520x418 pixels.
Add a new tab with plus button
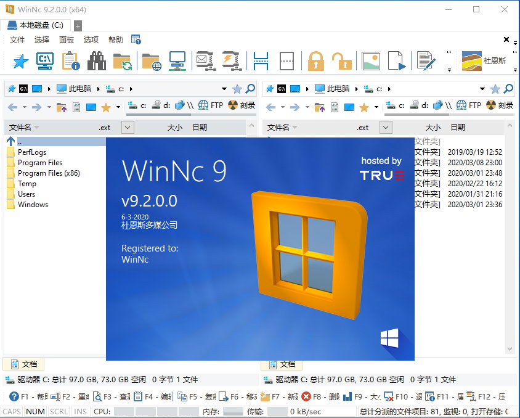pyautogui.click(x=78, y=26)
